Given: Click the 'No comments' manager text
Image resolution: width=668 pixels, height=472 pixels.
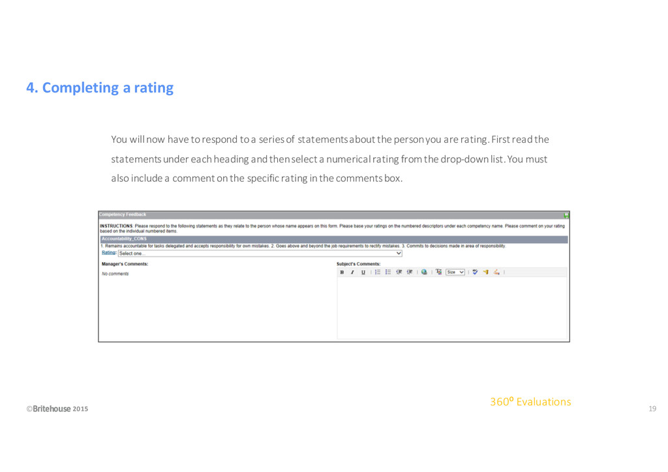Looking at the screenshot, I should (115, 274).
